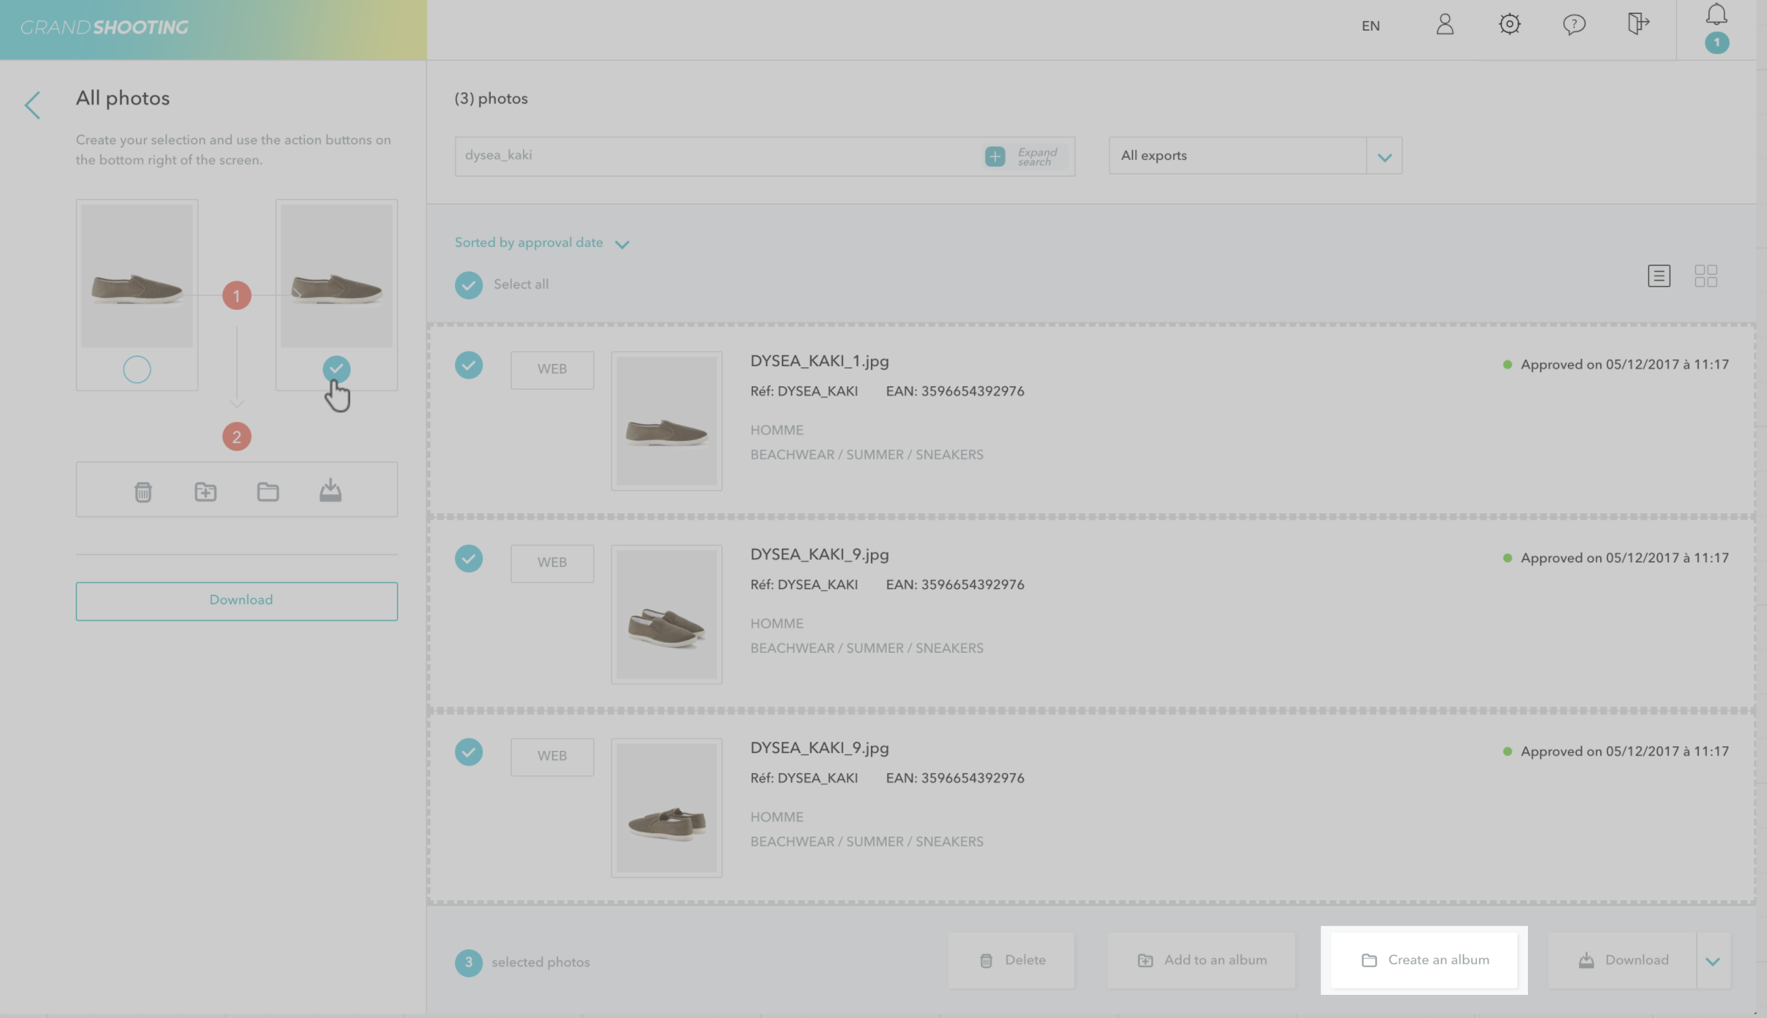Open the Download options arrow in the bottom bar
Viewport: 1767px width, 1018px height.
coord(1713,961)
